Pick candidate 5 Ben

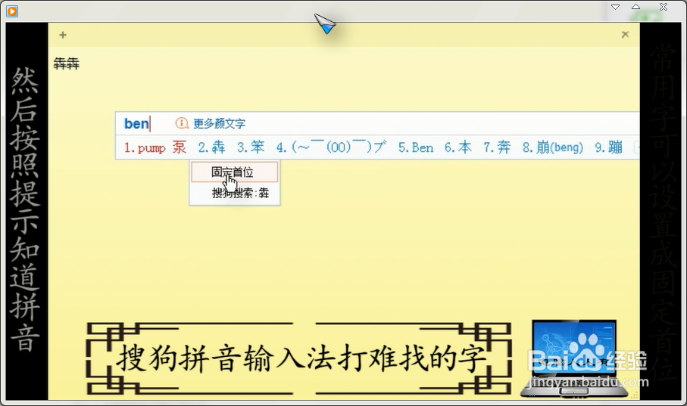point(416,147)
